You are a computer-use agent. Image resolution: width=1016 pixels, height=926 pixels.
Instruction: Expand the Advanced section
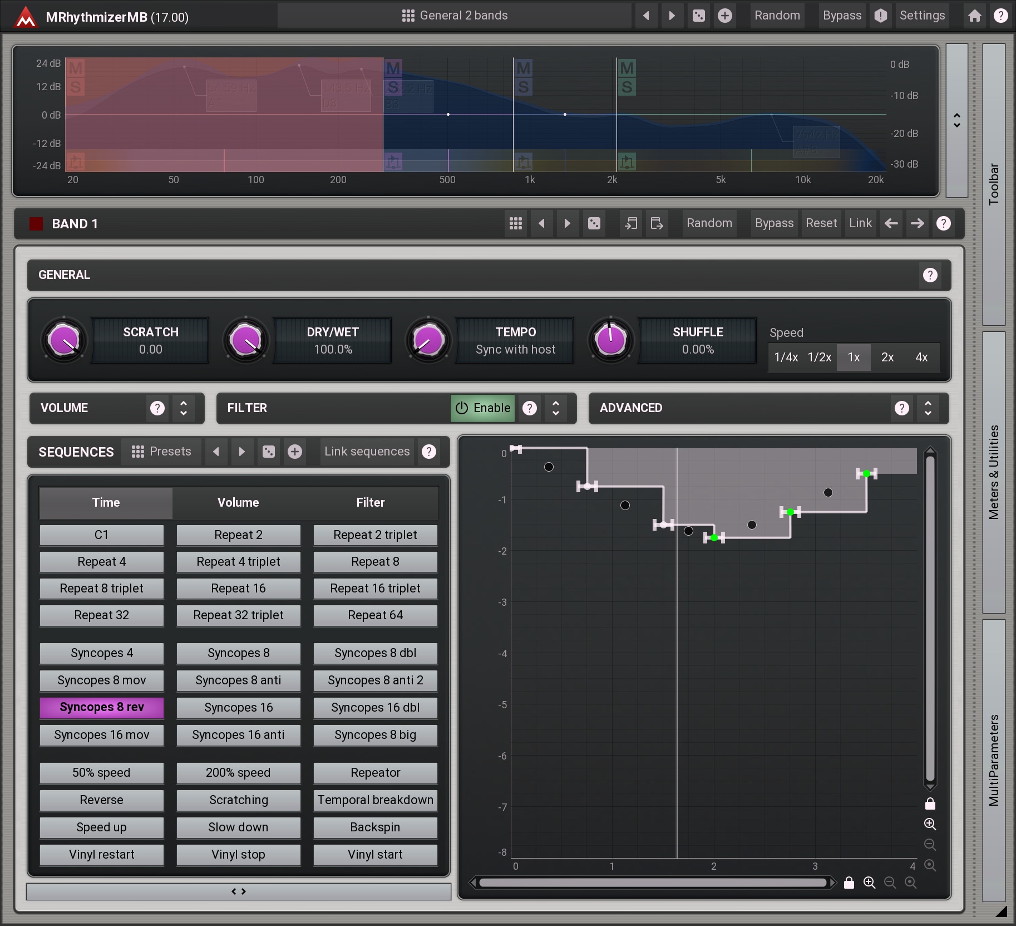[x=928, y=408]
